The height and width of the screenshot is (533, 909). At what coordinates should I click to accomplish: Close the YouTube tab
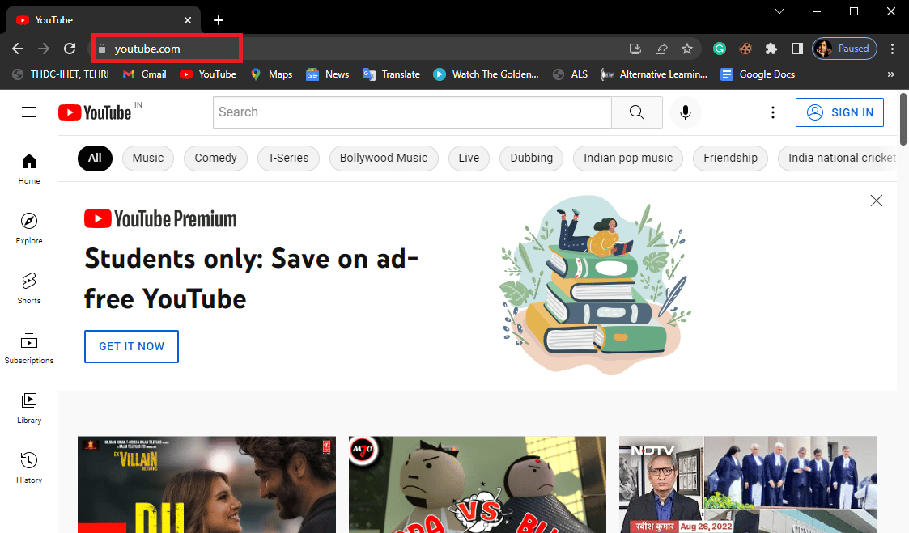click(188, 20)
